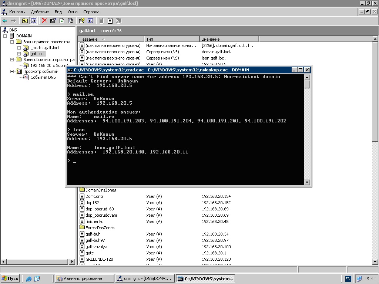Select the DOMAIN server node
This screenshot has width=379, height=284.
24,36
